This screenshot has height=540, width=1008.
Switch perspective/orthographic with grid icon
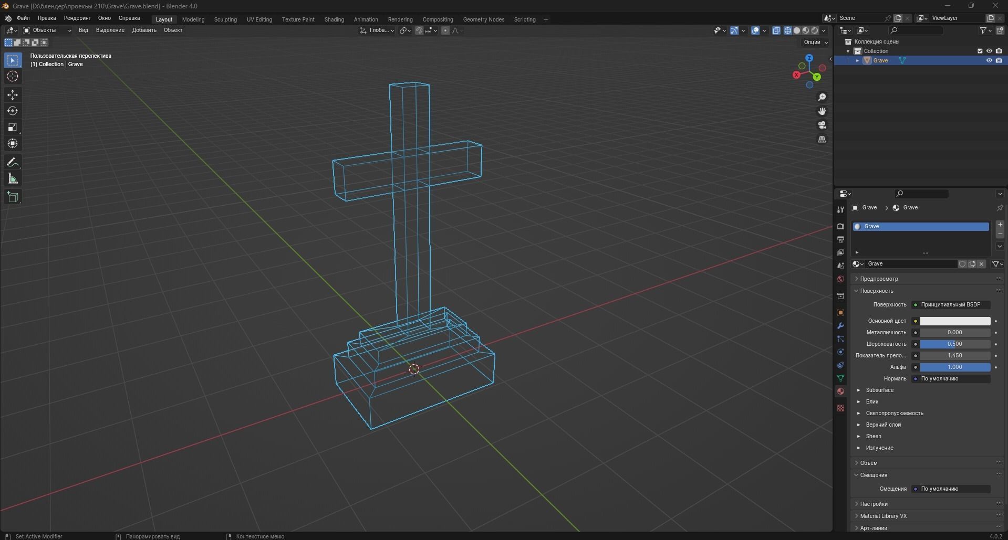coord(822,140)
